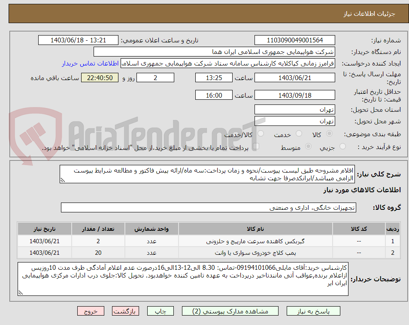The width and height of the screenshot is (409, 325).
Task: Click the تعداد / مقدار column header
Action: [98, 229]
